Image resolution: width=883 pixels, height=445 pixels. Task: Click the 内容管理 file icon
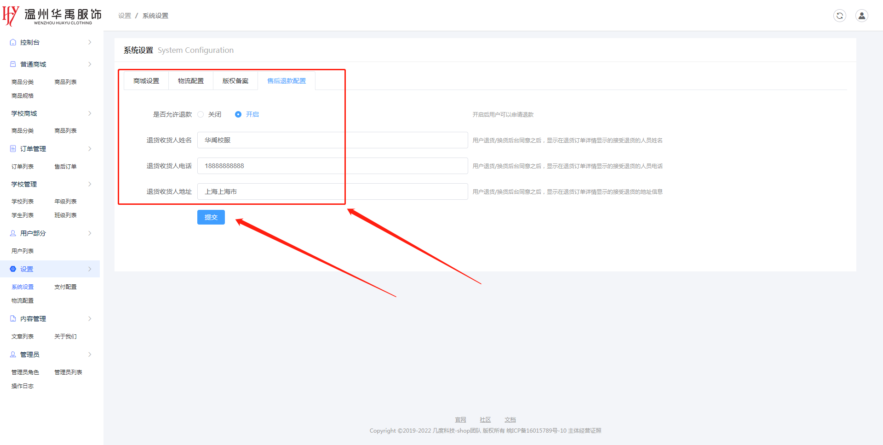tap(13, 319)
